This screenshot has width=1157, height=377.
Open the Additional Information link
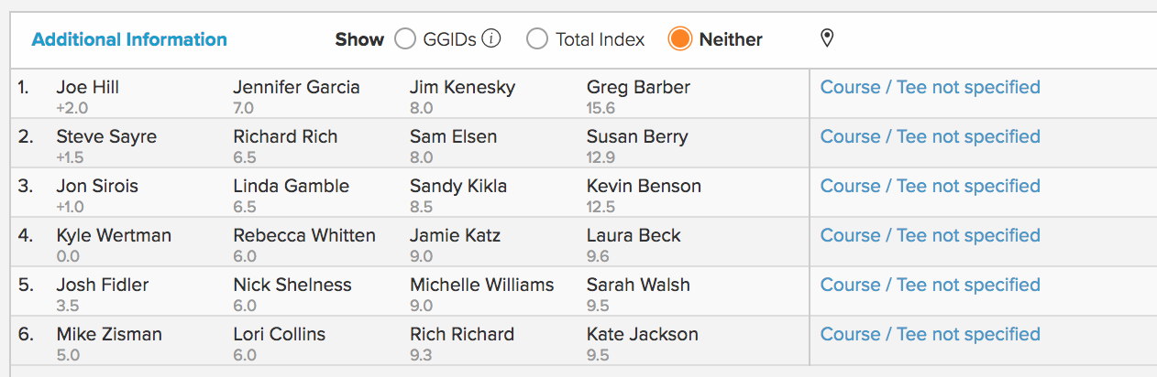(129, 39)
